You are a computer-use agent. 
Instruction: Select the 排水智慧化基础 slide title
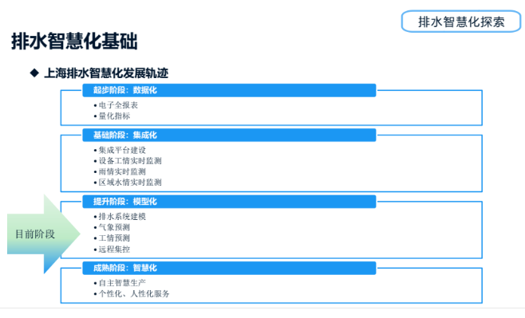74,41
